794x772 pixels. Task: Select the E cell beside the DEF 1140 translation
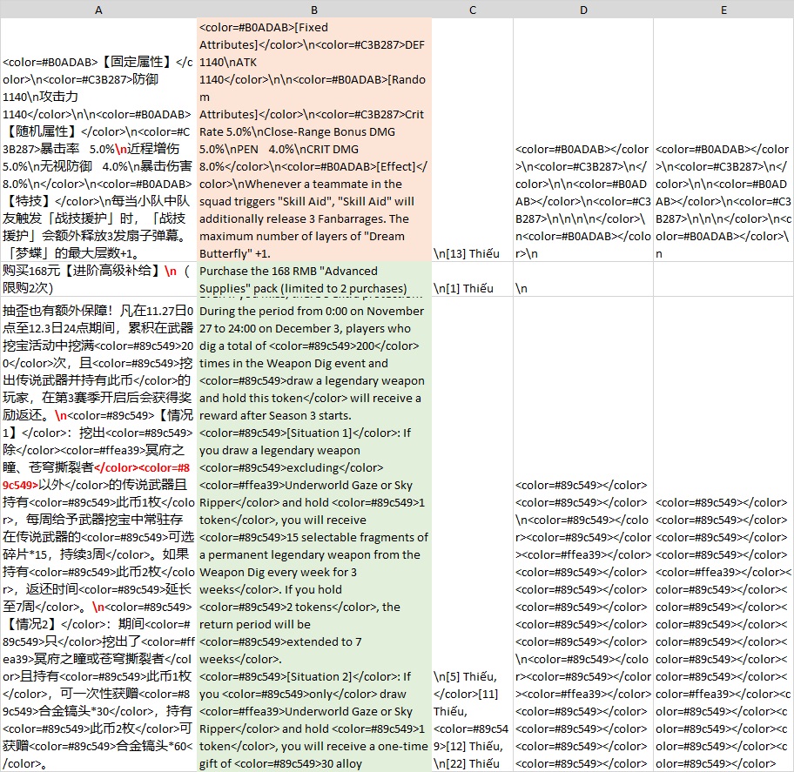pos(723,191)
